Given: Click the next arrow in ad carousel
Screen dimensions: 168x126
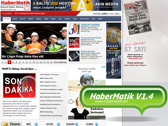Looking at the screenshot, I should tap(89, 117).
